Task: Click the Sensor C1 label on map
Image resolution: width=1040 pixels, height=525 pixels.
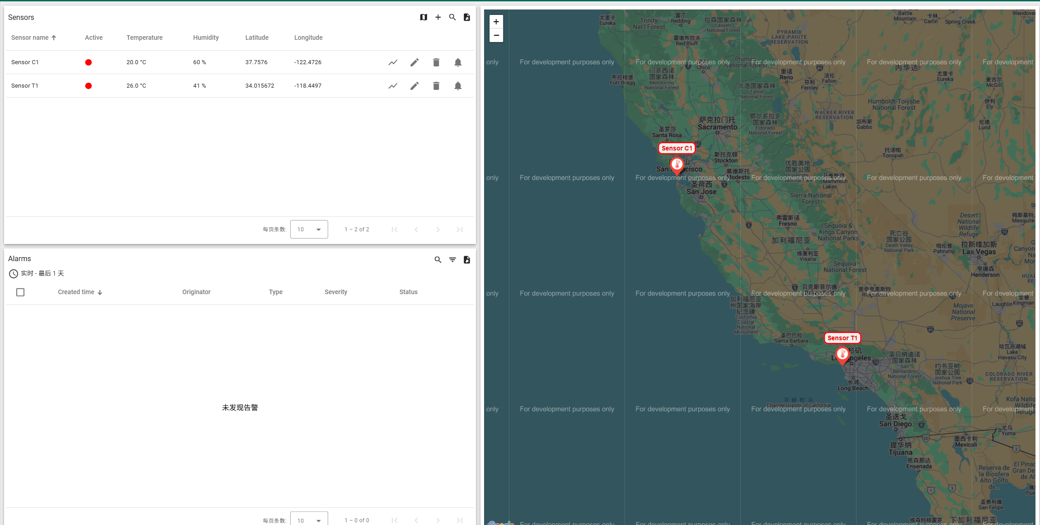Action: coord(677,148)
